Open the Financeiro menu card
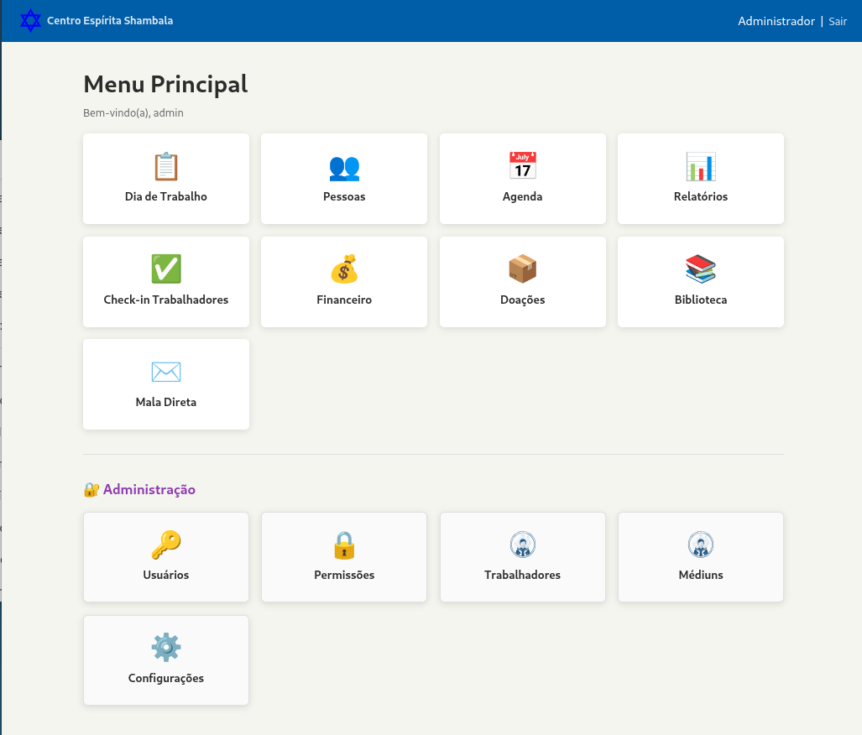Viewport: 862px width, 735px height. tap(343, 281)
